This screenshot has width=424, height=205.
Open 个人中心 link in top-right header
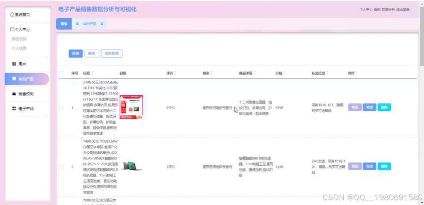point(366,9)
